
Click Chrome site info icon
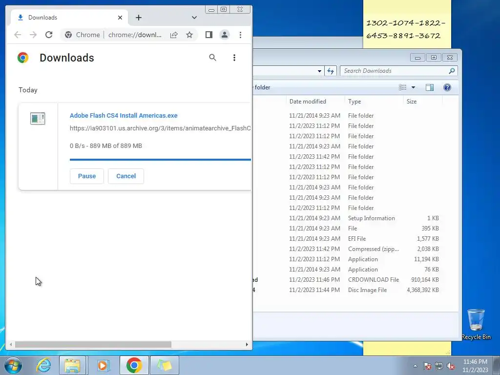68,35
